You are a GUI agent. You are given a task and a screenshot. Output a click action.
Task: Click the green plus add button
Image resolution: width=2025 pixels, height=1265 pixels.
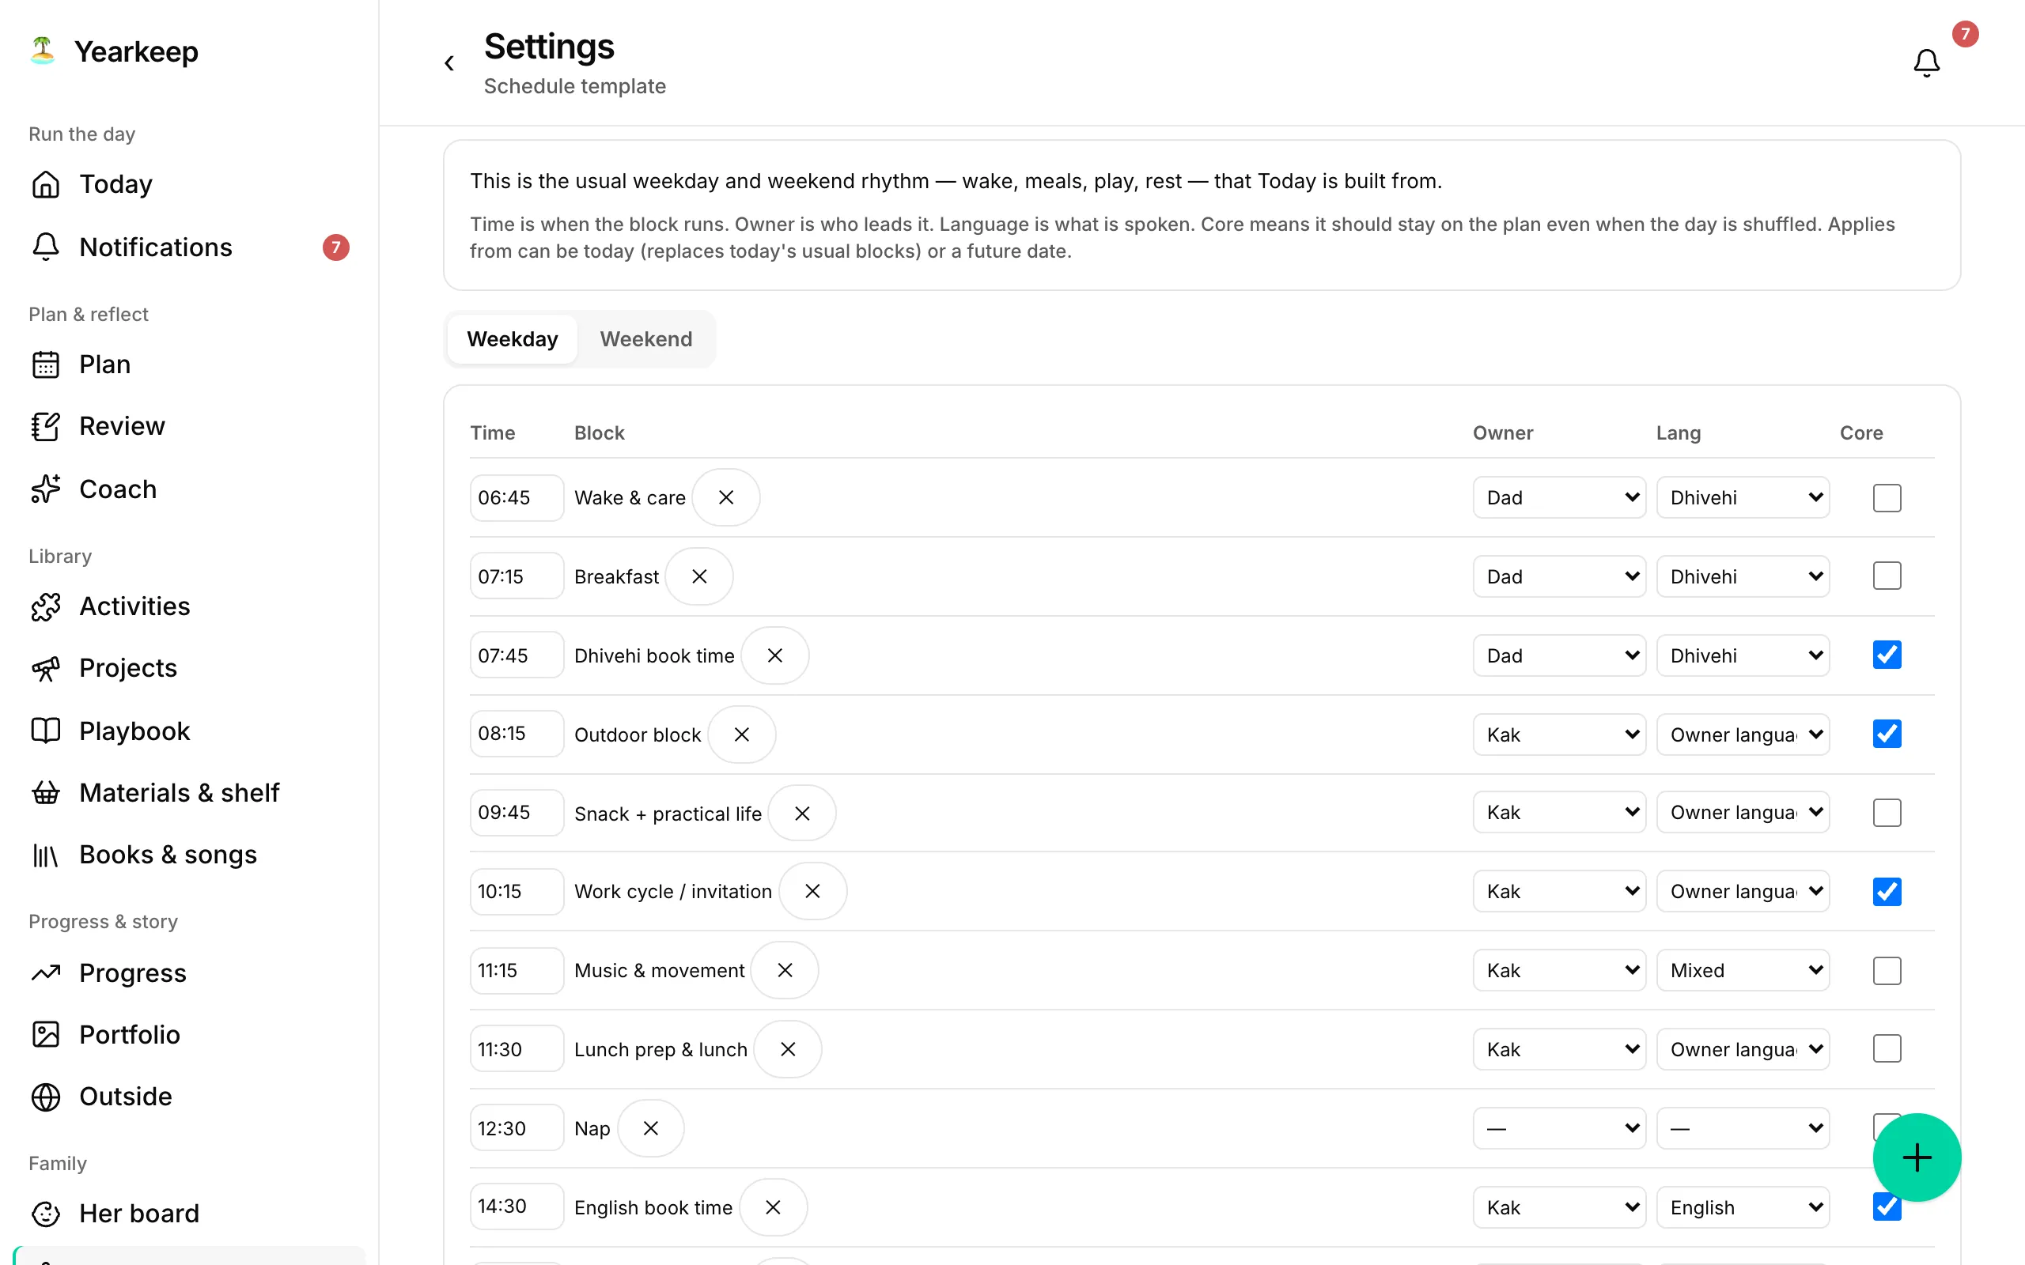coord(1916,1157)
